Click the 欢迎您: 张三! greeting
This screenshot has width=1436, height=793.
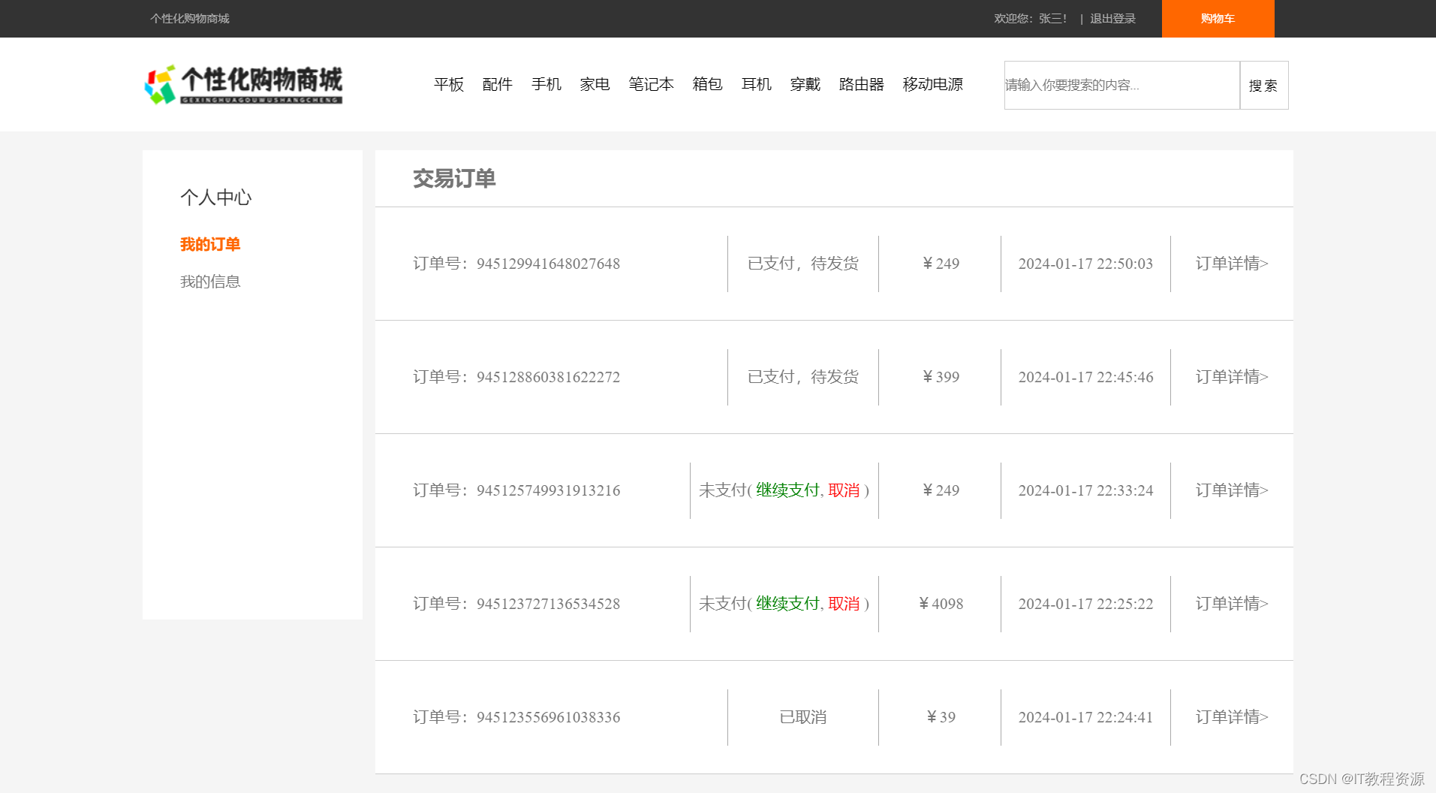coord(1031,19)
